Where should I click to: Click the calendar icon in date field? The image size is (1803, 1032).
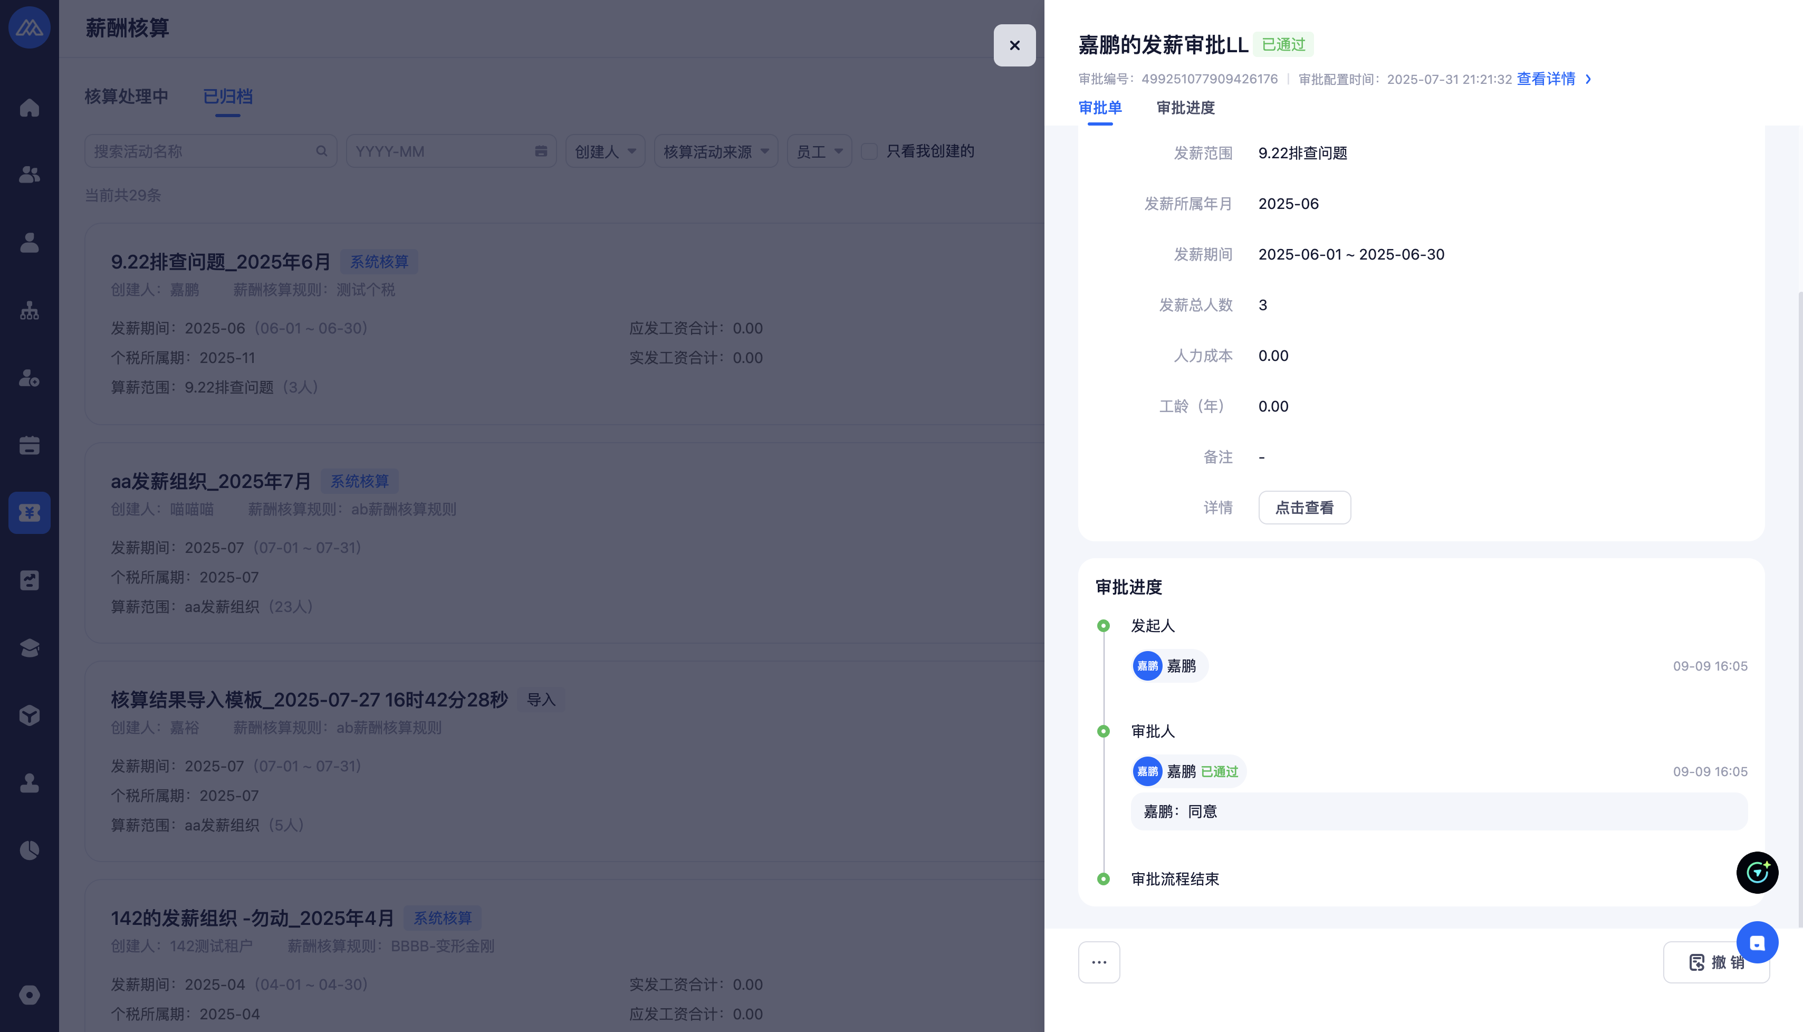541,151
